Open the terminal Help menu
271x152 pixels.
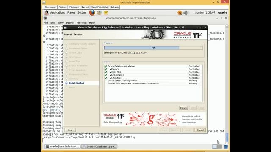pos(92,22)
